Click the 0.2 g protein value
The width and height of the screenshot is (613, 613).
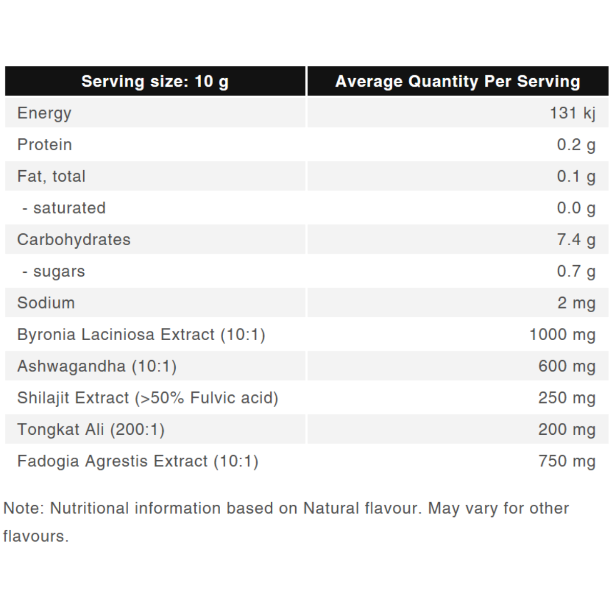[x=576, y=145]
